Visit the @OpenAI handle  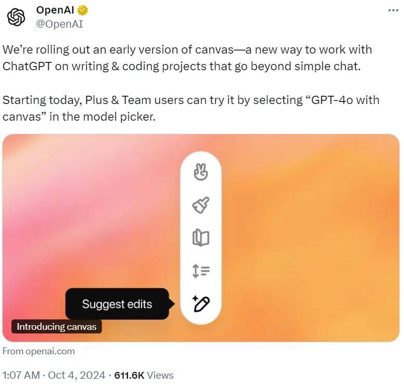(59, 24)
